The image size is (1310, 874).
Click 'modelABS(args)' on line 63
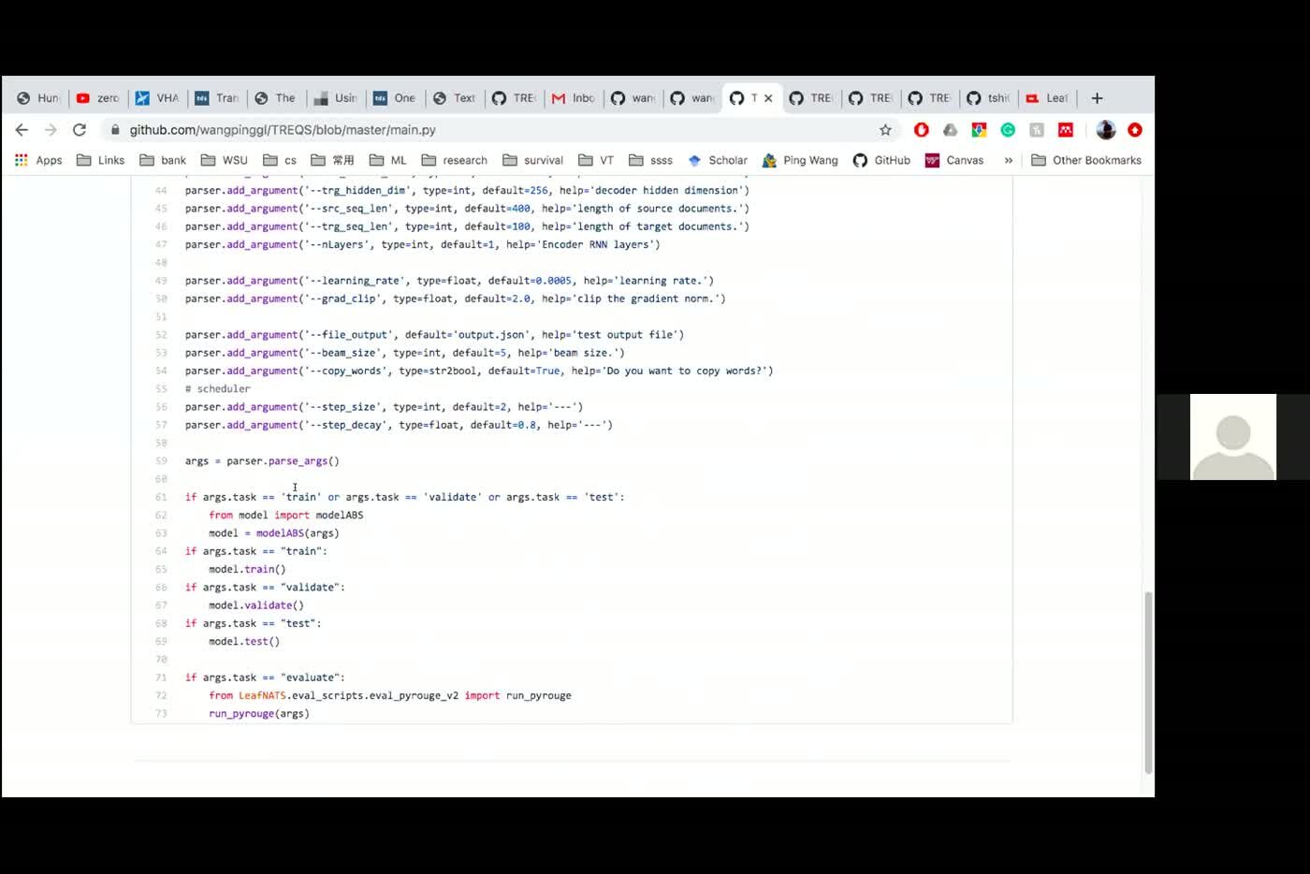pyautogui.click(x=298, y=533)
